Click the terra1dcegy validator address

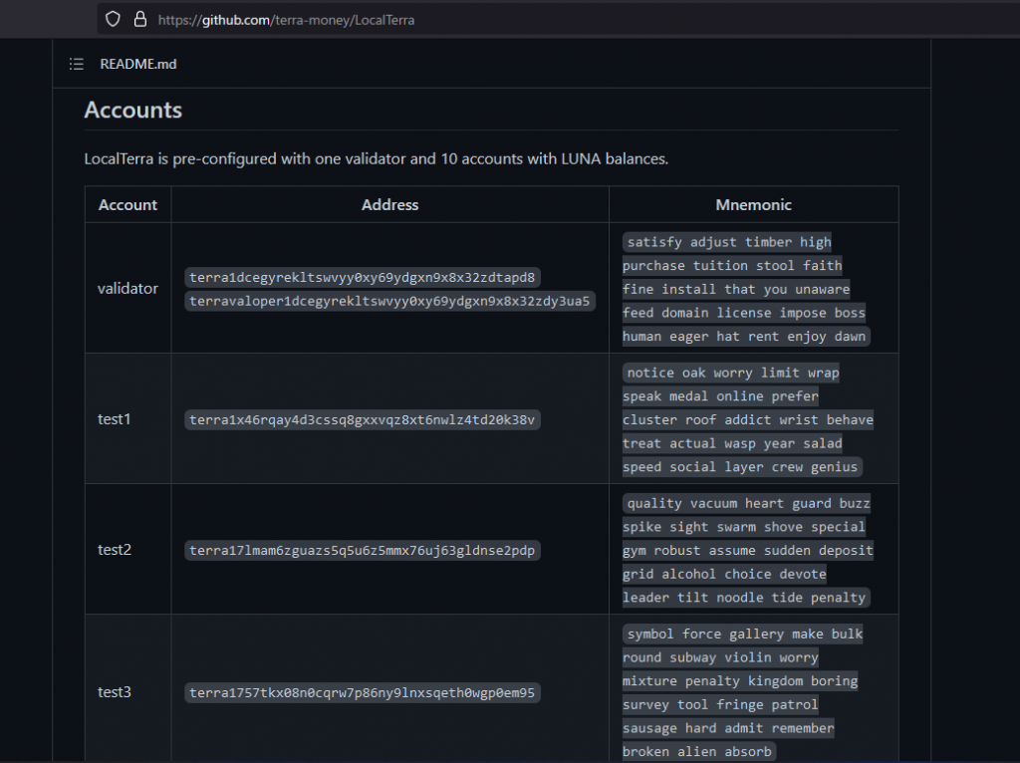(363, 277)
